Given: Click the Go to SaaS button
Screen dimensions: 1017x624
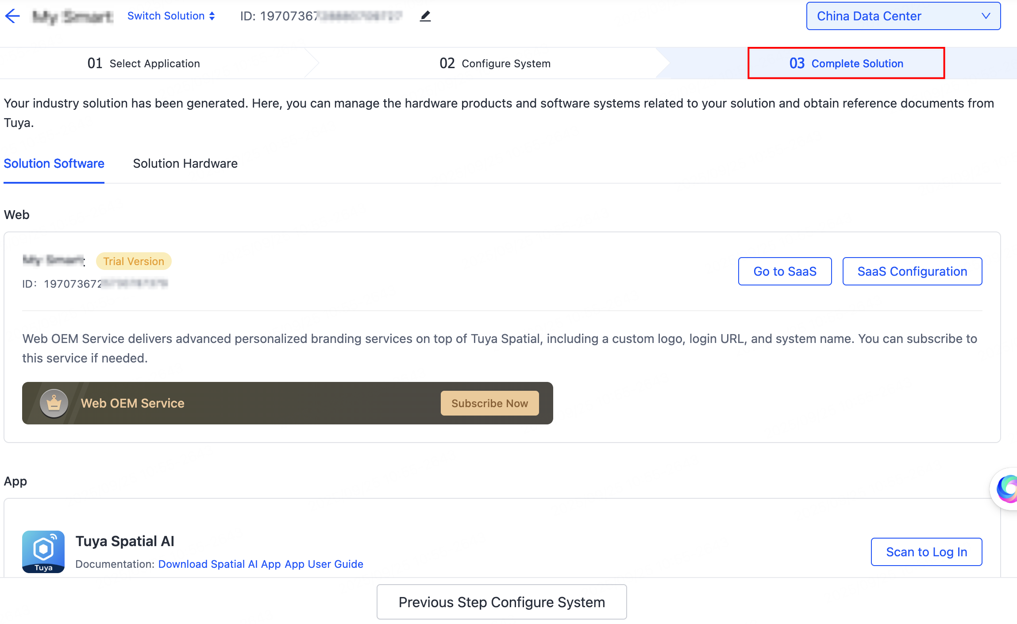Looking at the screenshot, I should pos(785,271).
